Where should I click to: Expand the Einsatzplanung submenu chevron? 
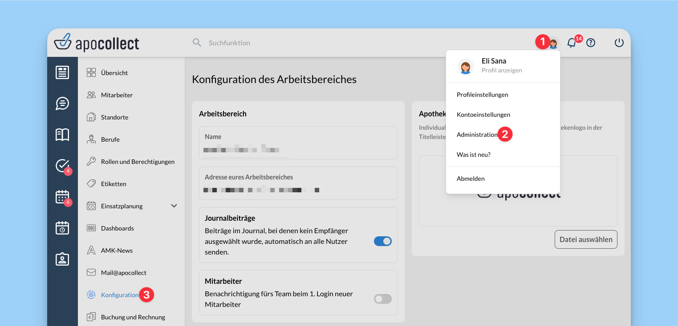pos(174,206)
